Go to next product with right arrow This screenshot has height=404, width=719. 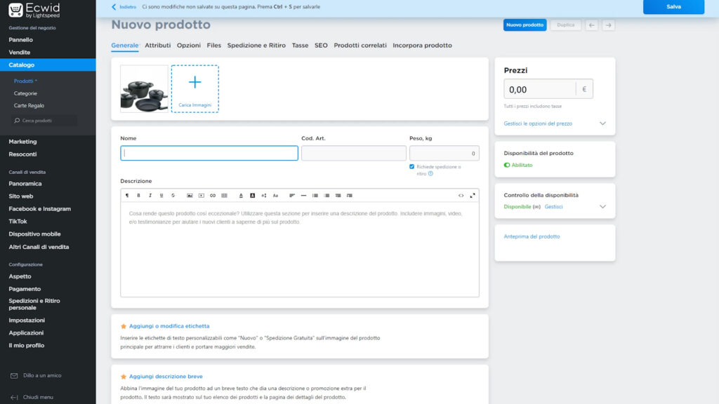tap(608, 25)
